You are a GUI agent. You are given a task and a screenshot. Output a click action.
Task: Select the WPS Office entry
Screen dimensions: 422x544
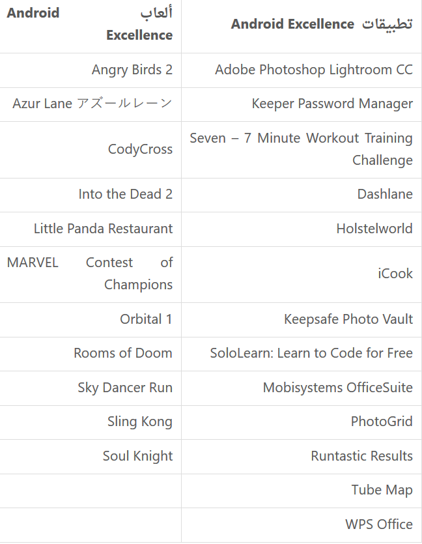pos(379,524)
